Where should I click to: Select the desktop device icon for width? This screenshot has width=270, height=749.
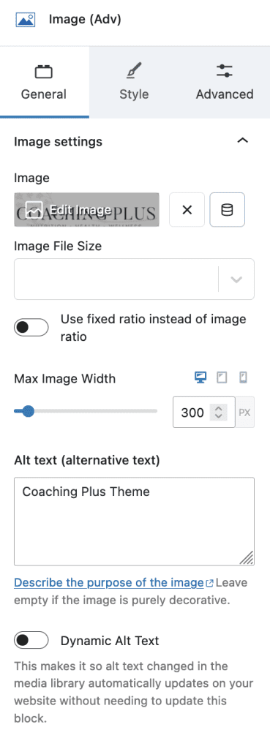[200, 378]
